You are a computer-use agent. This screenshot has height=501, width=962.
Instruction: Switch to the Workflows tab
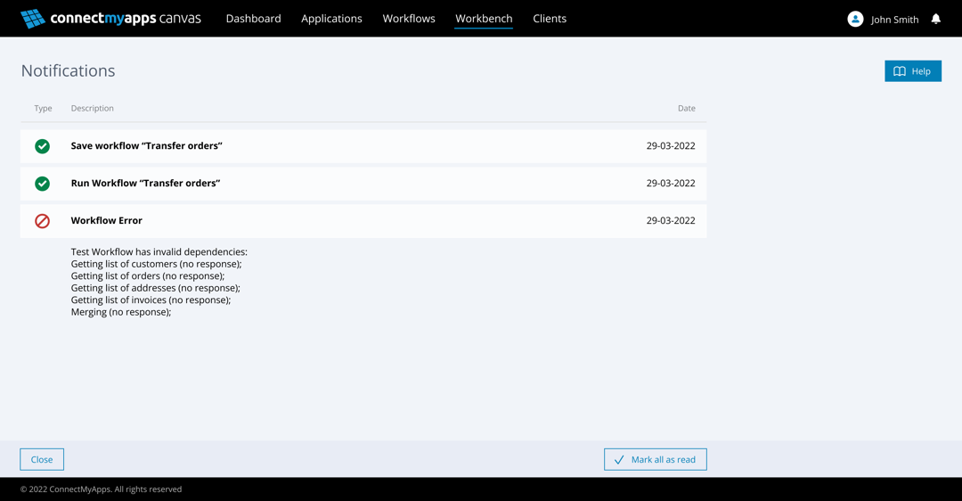pos(409,19)
